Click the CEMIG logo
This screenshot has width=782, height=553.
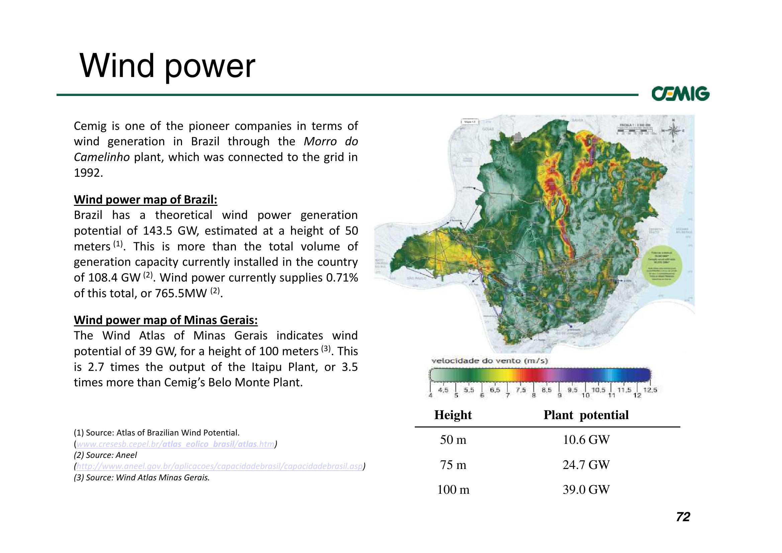pos(681,94)
